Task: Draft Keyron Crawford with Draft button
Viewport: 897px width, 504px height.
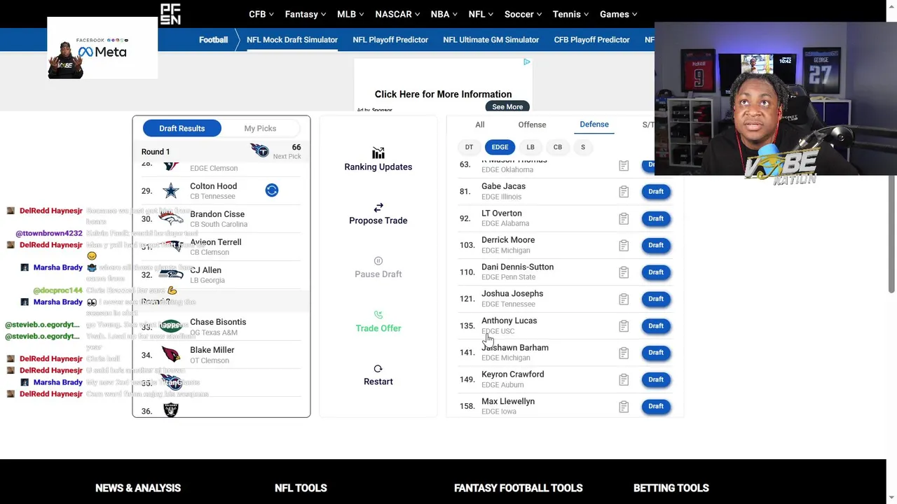Action: [656, 379]
